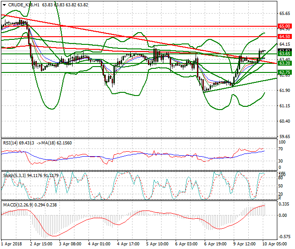The width and height of the screenshot is (295, 249).
Task: Select the green 63.20 price level label
Action: (285, 63)
